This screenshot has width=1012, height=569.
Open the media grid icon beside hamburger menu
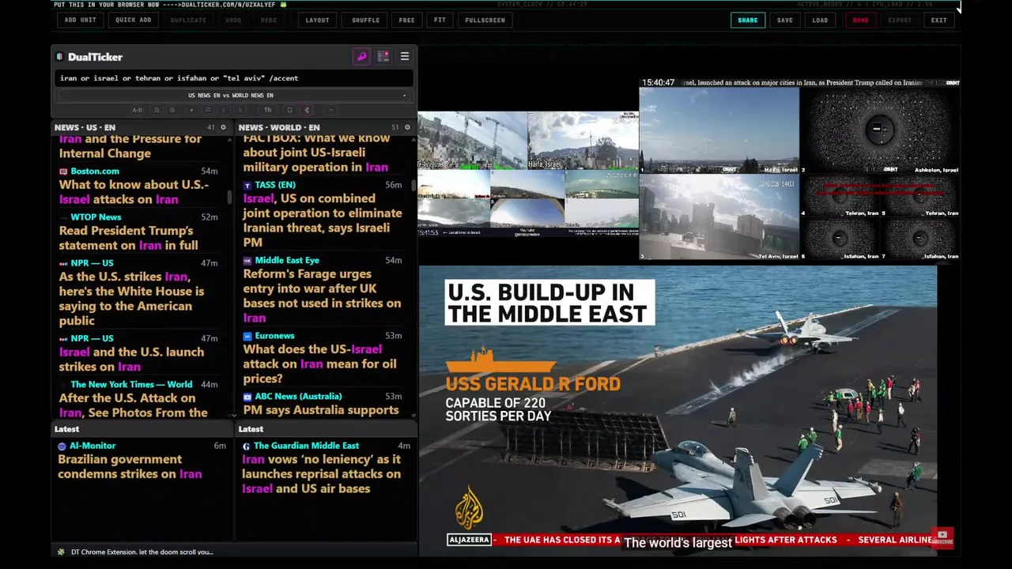click(x=383, y=57)
